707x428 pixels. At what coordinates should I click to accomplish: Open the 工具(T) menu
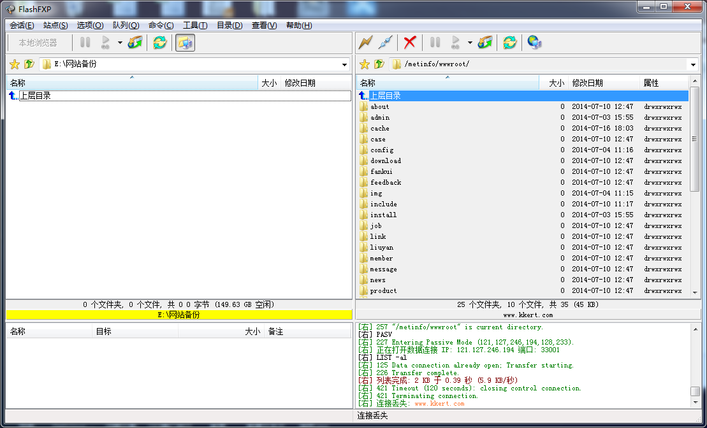click(195, 25)
